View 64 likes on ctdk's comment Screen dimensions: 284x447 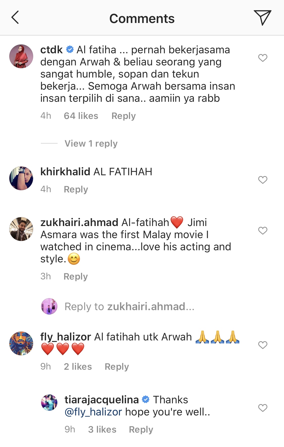coord(81,116)
